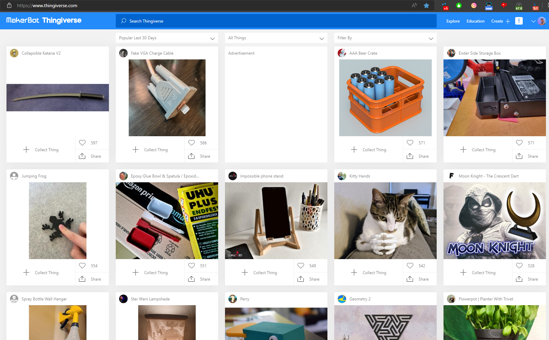Viewport: 549px width, 340px height.
Task: Like the Kitty Hands heart toggle
Action: click(410, 266)
